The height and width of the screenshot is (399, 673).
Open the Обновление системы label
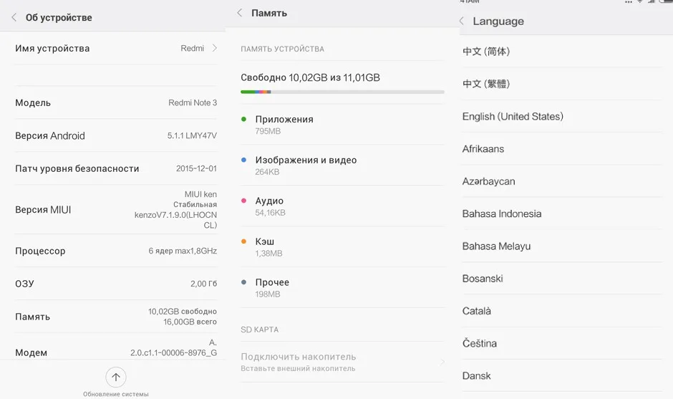[116, 394]
